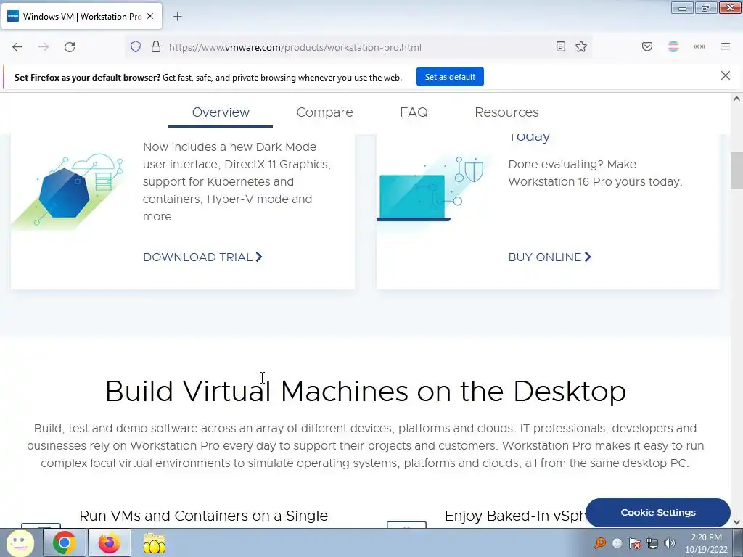Click the Build Virtual Machines heading
The image size is (743, 557).
366,391
